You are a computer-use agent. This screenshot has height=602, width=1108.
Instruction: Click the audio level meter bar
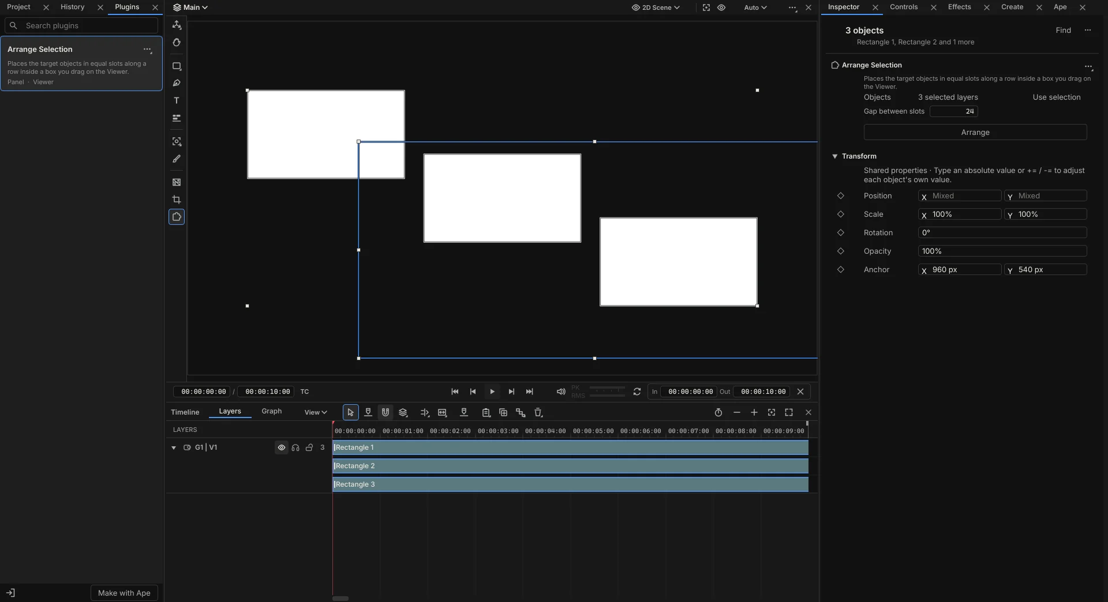[x=607, y=392]
